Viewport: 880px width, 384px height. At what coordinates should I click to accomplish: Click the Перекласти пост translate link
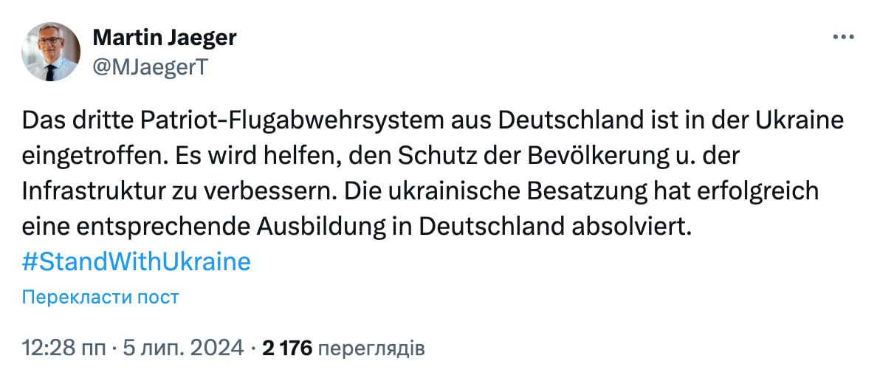coord(100,297)
